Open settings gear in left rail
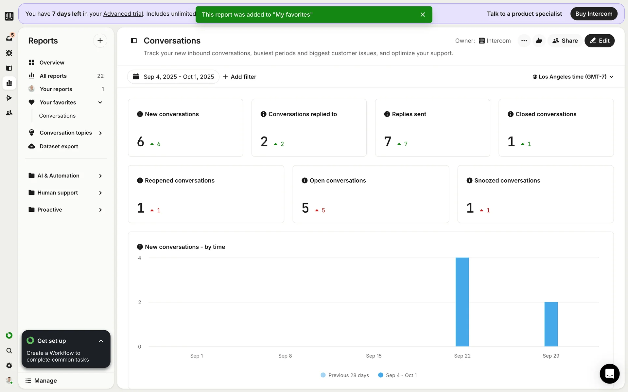Viewport: 628px width, 392px height. 9,366
